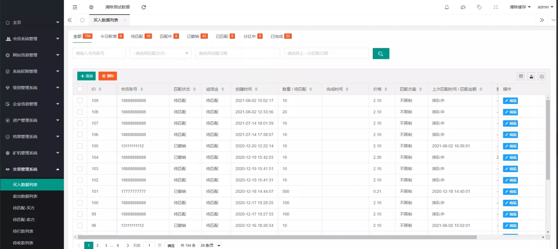Open the admin user dropdown
The width and height of the screenshot is (558, 249).
click(545, 7)
